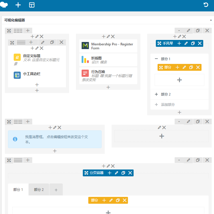214x214 pixels.
Task: Edit the column containing the message box
Action: (x=55, y=128)
